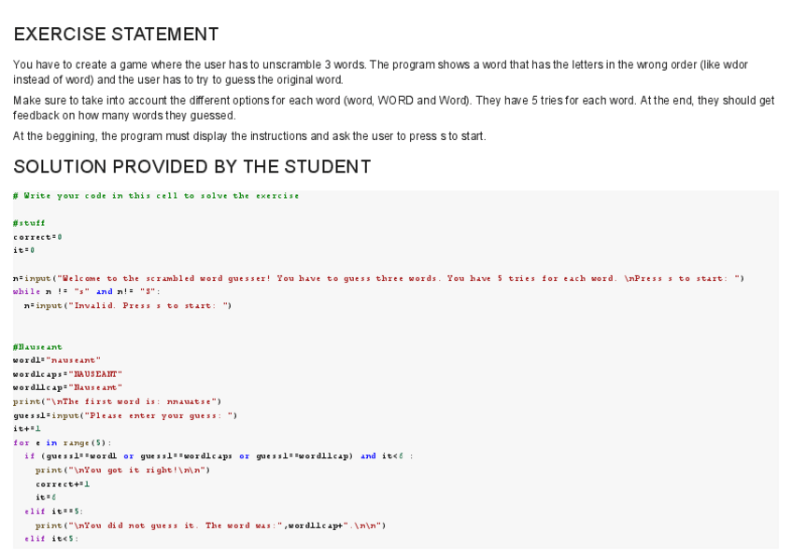The width and height of the screenshot is (792, 560).
Task: Click the 'Please enter your guess' input line
Action: pyautogui.click(x=125, y=415)
